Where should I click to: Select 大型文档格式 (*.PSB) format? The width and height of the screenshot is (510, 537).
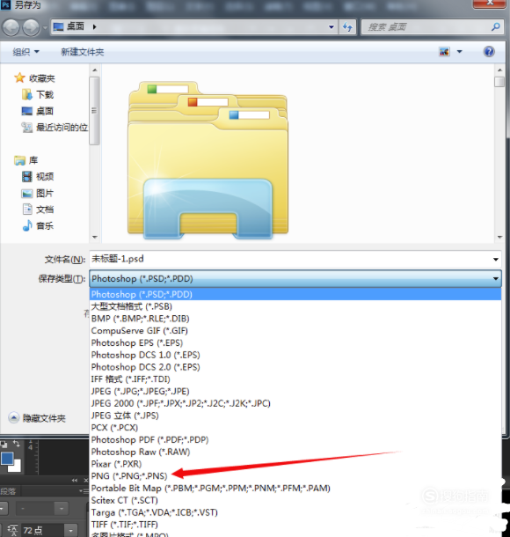click(295, 306)
